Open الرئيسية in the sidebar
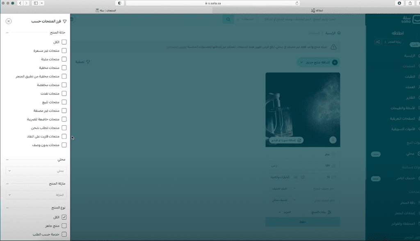The height and width of the screenshot is (241, 420). point(410,56)
